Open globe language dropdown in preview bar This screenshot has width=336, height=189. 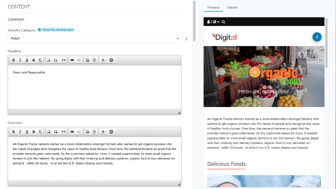[216, 22]
